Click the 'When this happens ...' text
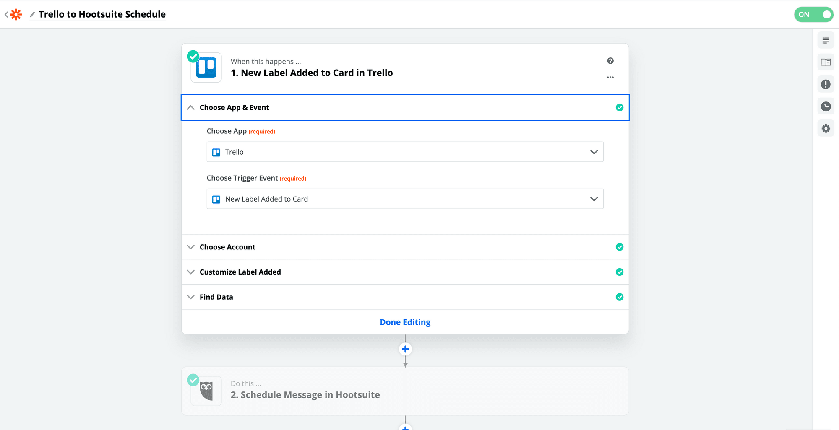Screen dimensions: 839x430 point(266,62)
